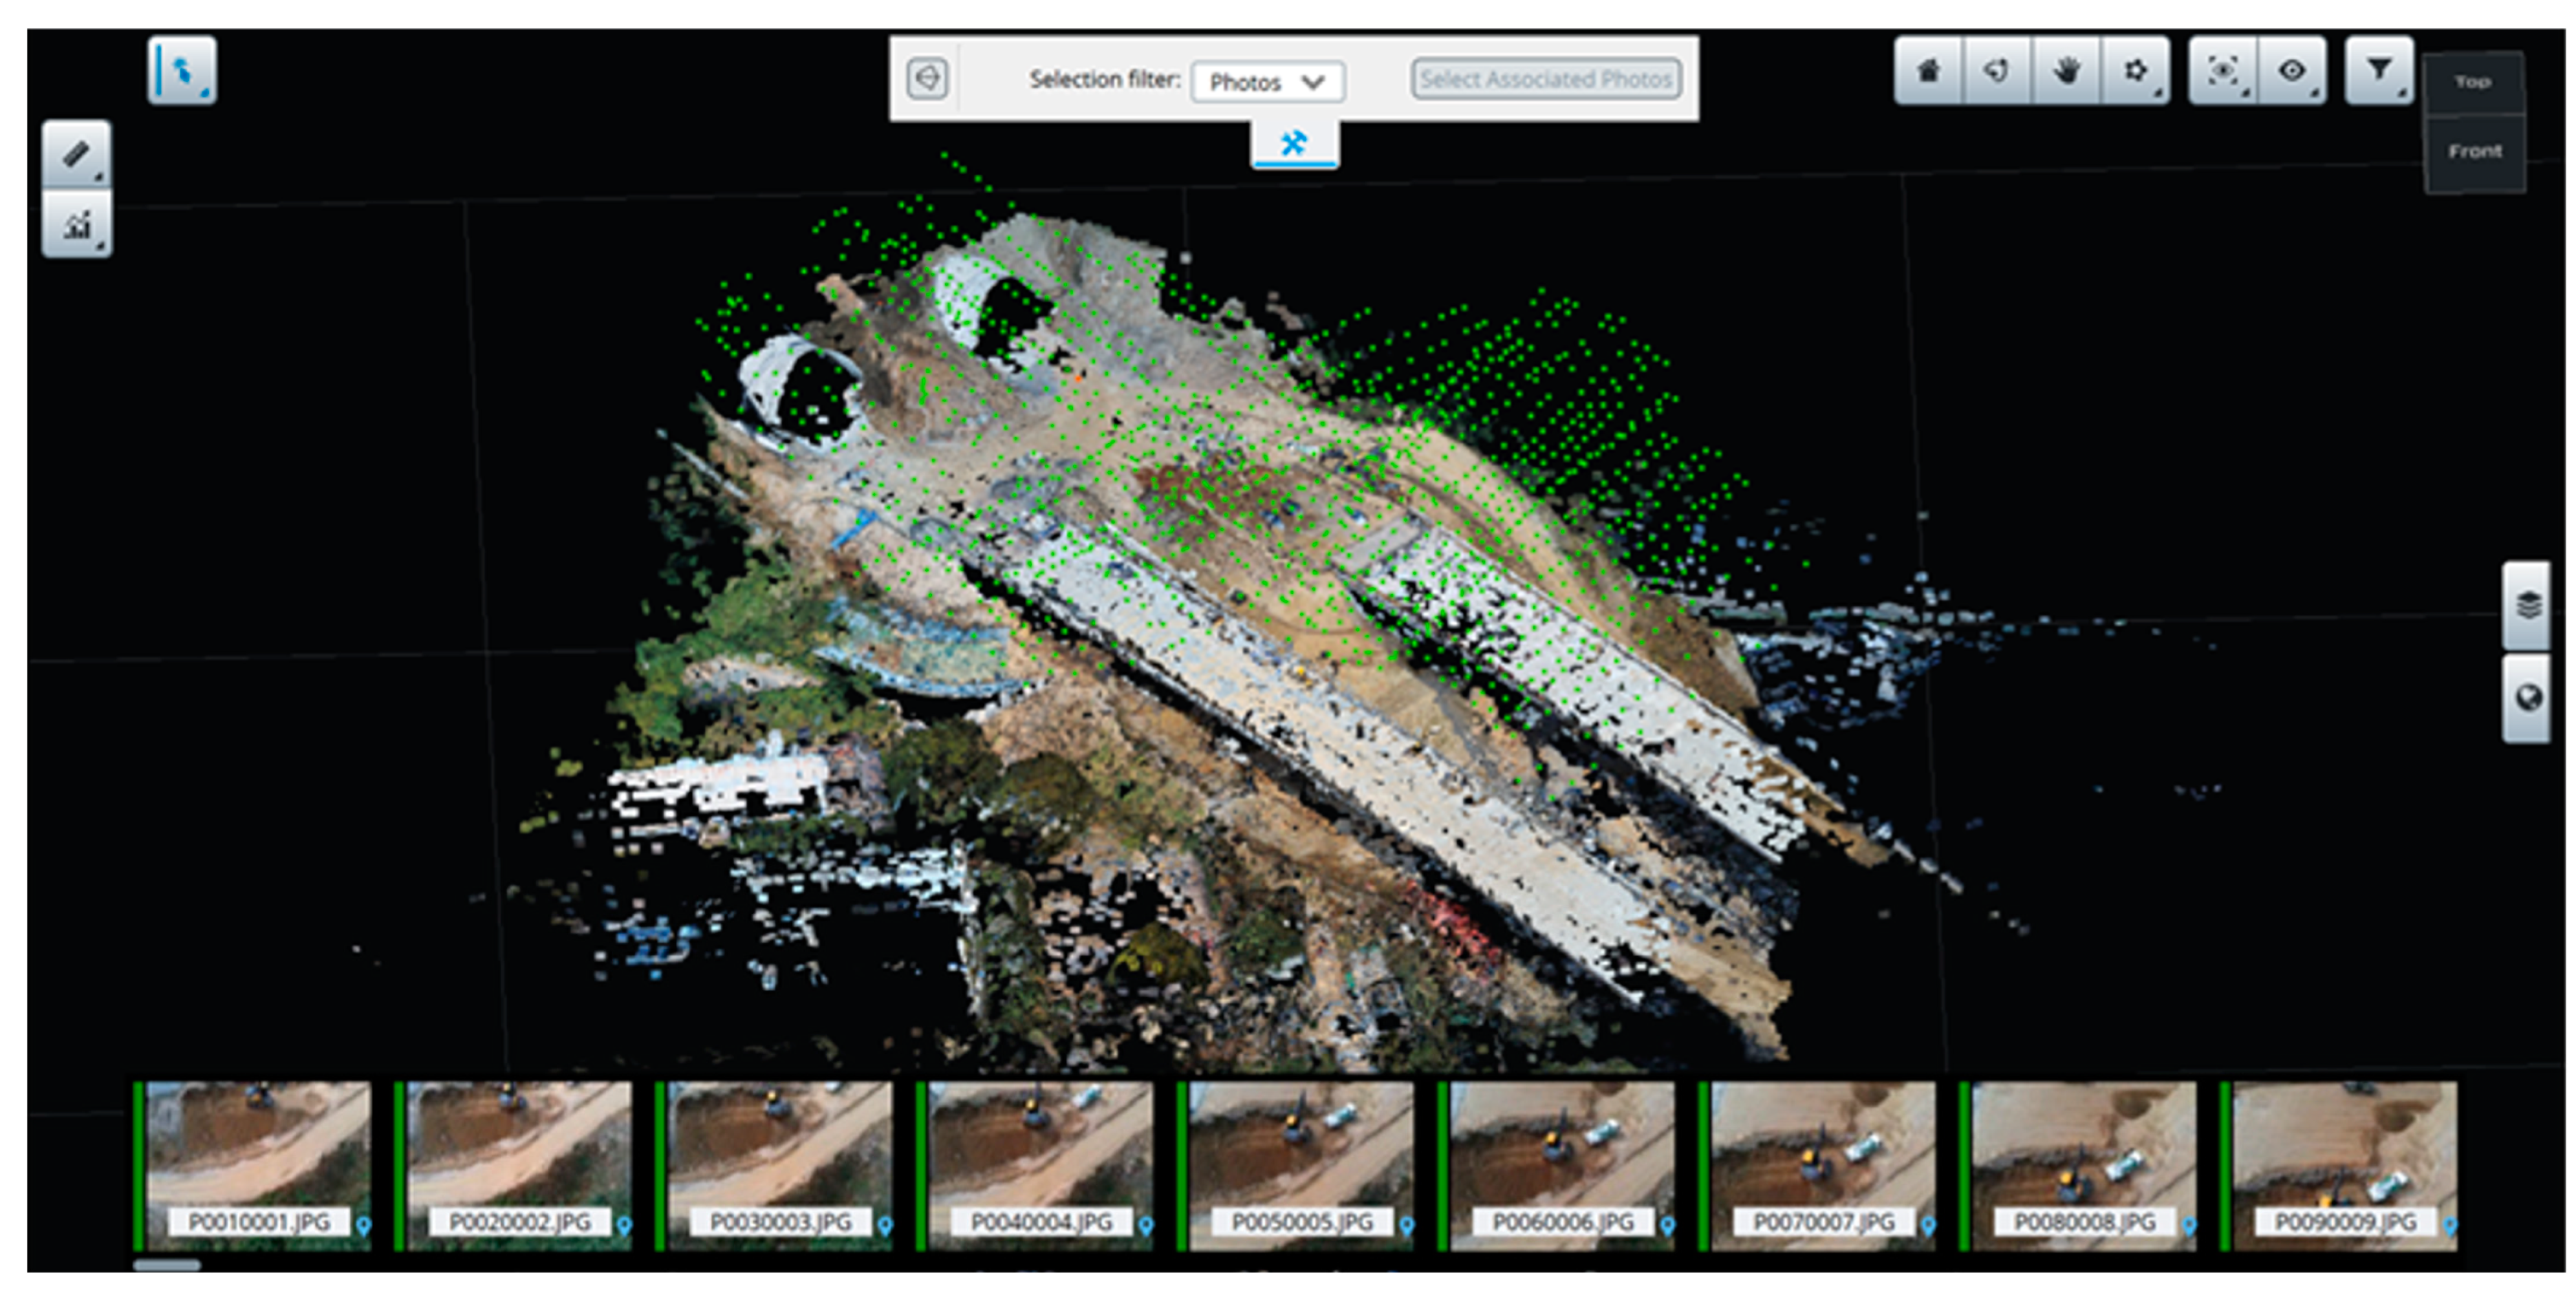
Task: Select the orbit rotate tool
Action: click(1996, 71)
